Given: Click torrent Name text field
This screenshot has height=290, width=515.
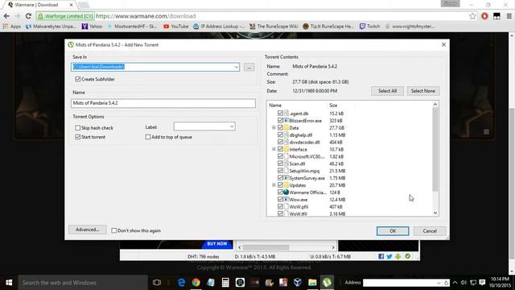Looking at the screenshot, I should 163,103.
